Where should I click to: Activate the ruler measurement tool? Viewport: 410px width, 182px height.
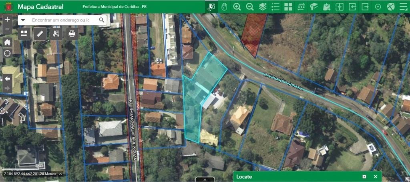[x=40, y=34]
